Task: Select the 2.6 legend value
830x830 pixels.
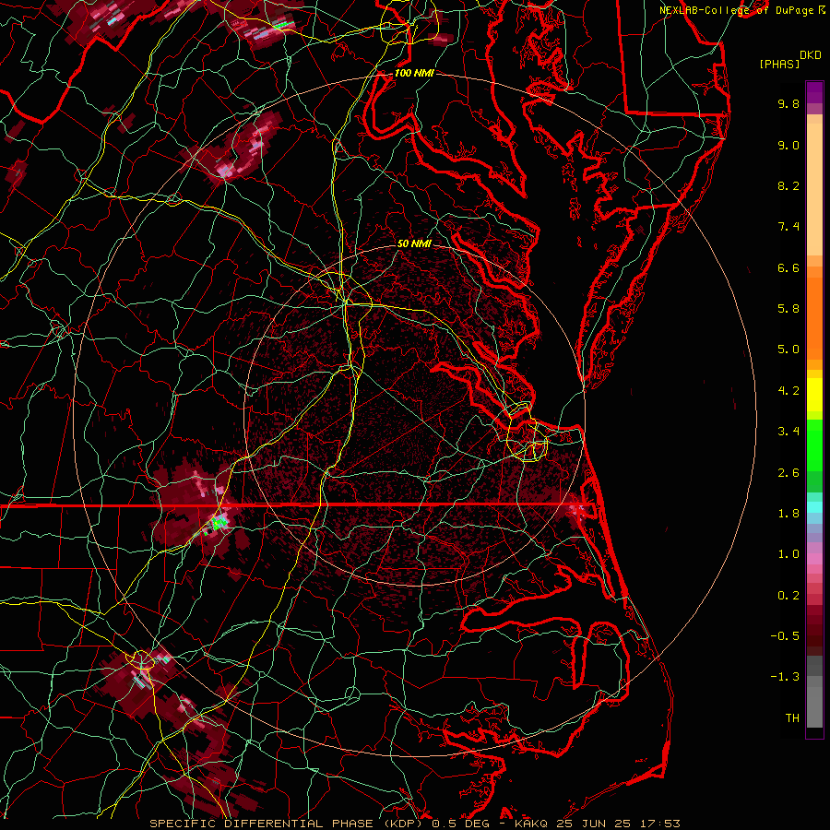Action: pyautogui.click(x=788, y=473)
